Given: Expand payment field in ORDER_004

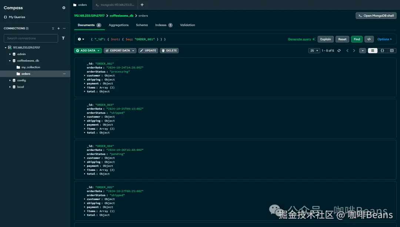Looking at the screenshot, I should point(85,166).
